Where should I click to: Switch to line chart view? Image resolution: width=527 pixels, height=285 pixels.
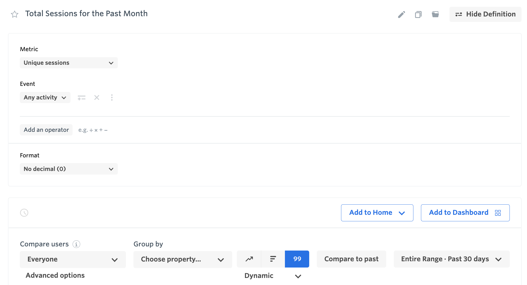249,259
